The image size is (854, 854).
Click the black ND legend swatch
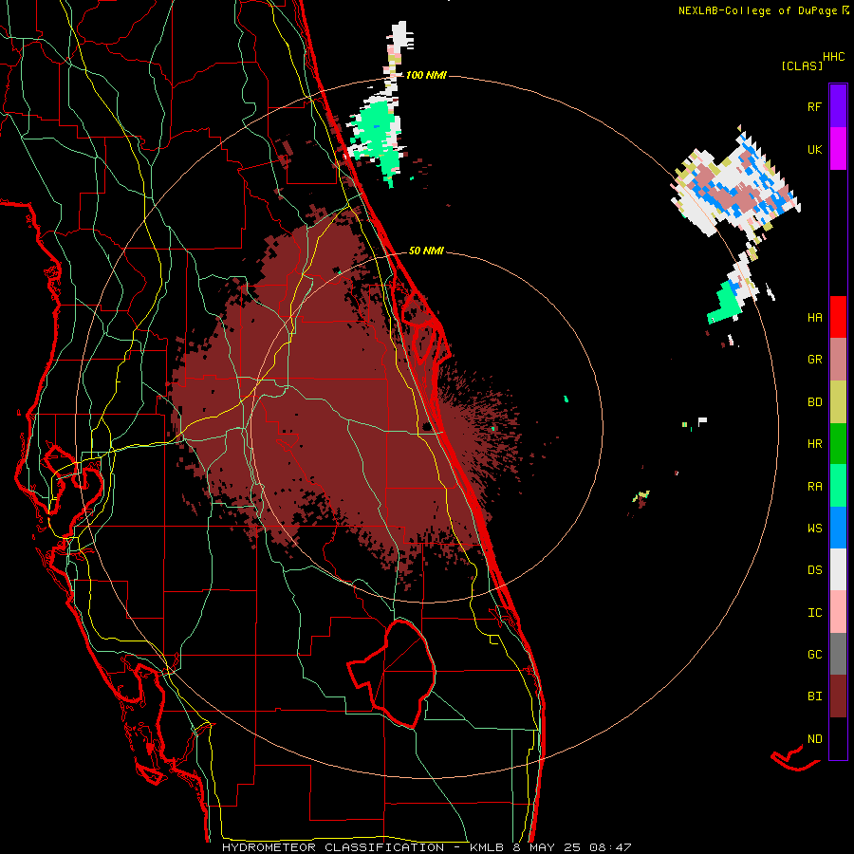tap(838, 738)
